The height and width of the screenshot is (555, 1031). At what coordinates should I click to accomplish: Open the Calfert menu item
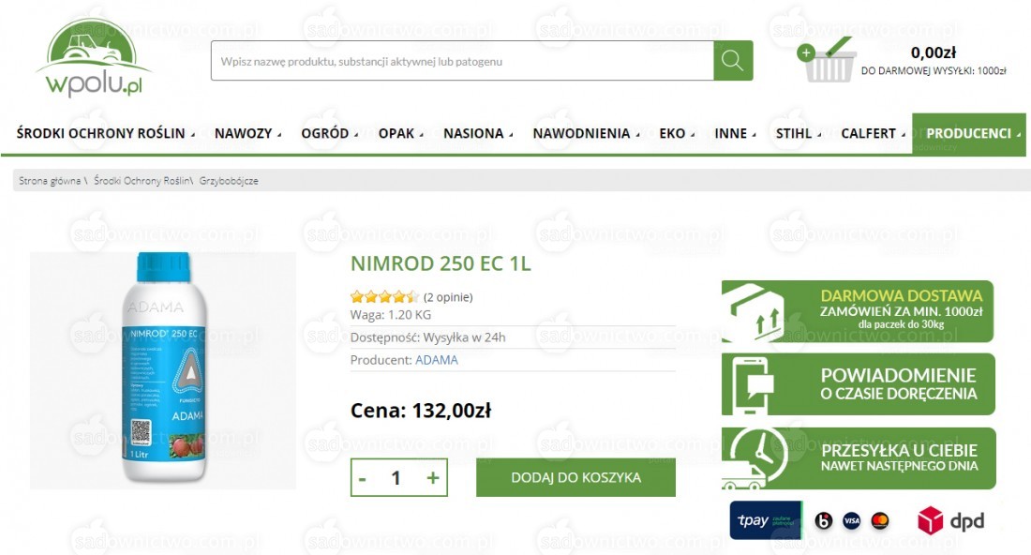point(873,133)
